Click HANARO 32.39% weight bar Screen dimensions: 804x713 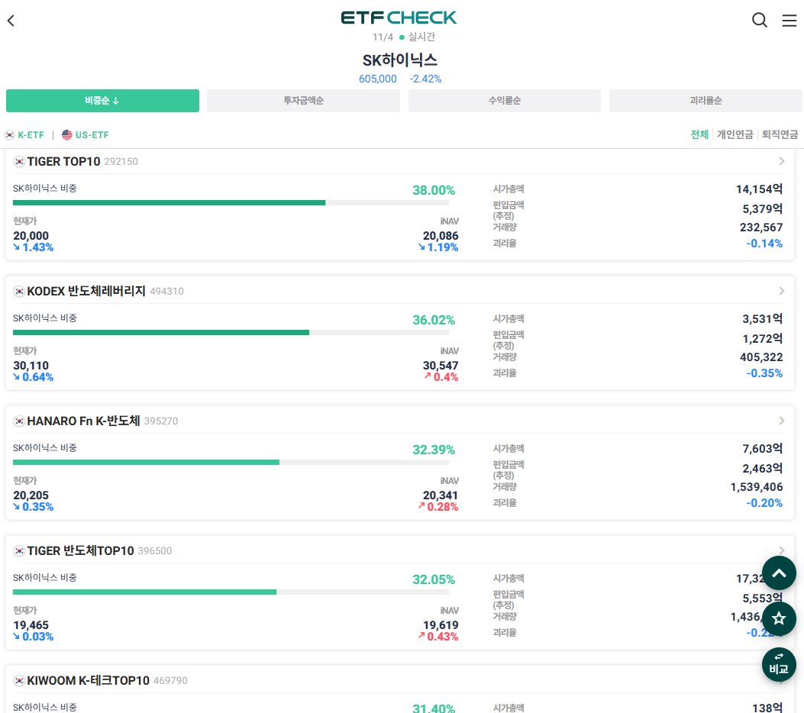coord(231,462)
